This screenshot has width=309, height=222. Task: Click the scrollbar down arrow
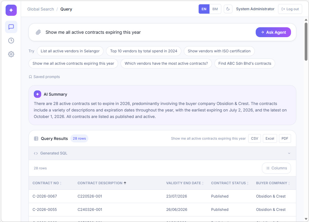point(306,219)
